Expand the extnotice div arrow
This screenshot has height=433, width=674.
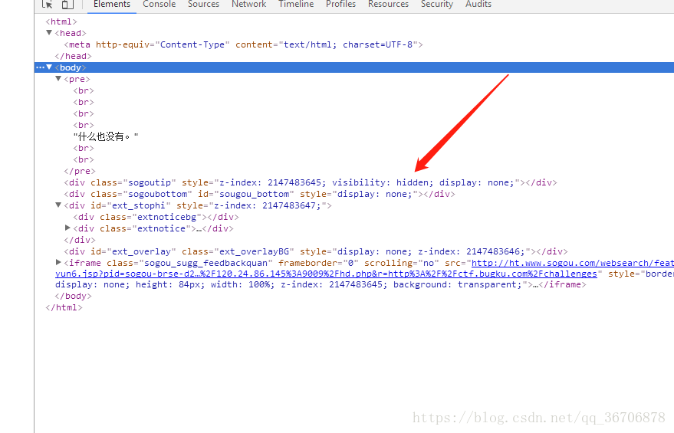click(67, 228)
